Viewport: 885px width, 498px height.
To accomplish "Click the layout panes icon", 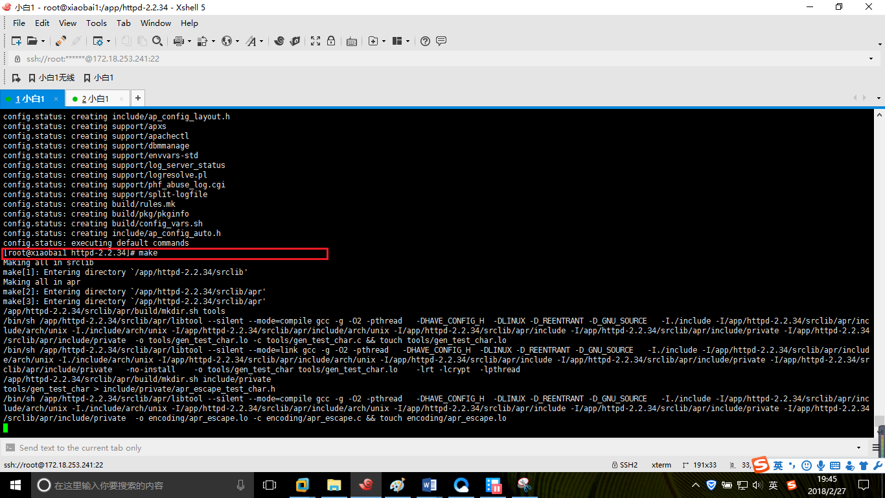I will coord(397,41).
